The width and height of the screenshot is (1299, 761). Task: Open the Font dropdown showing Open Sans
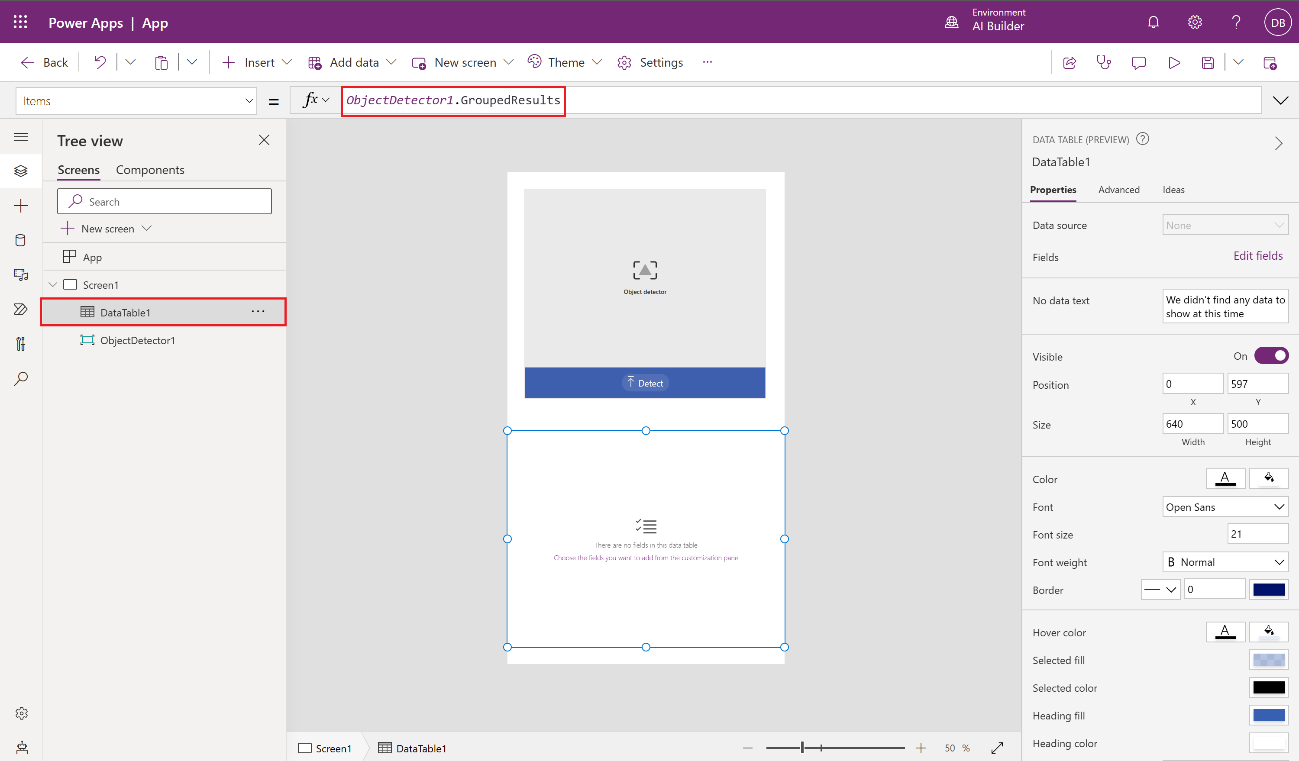coord(1225,507)
